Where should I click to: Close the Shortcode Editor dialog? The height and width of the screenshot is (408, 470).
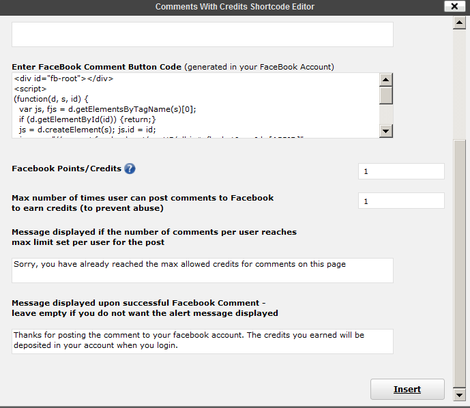point(454,7)
